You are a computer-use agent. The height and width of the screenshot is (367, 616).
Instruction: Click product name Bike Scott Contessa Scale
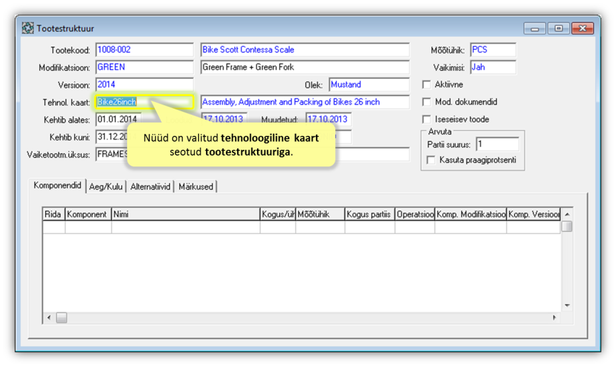click(x=305, y=50)
